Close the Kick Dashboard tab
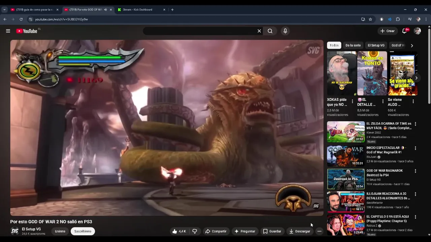Screen dimensions: 431x242 click(164, 10)
